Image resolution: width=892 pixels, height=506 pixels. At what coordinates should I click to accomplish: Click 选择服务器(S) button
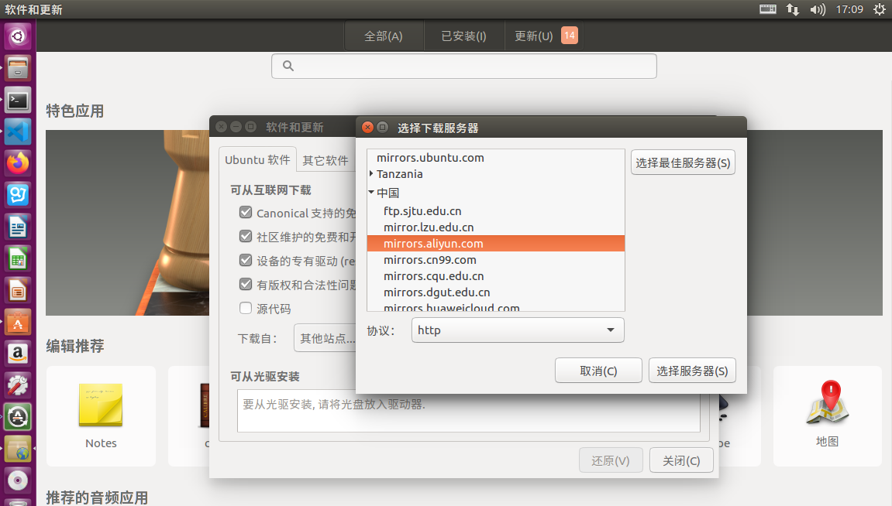coord(692,371)
